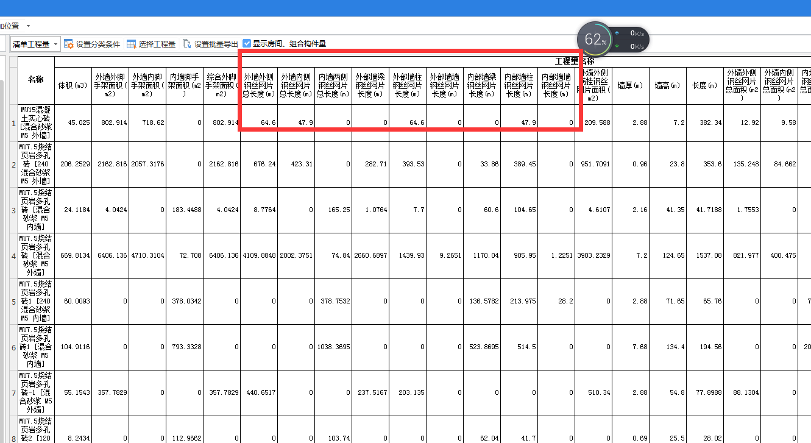Screen dimensions: 811x443
Task: Select the 墙厚(m) column header
Action: (x=631, y=85)
